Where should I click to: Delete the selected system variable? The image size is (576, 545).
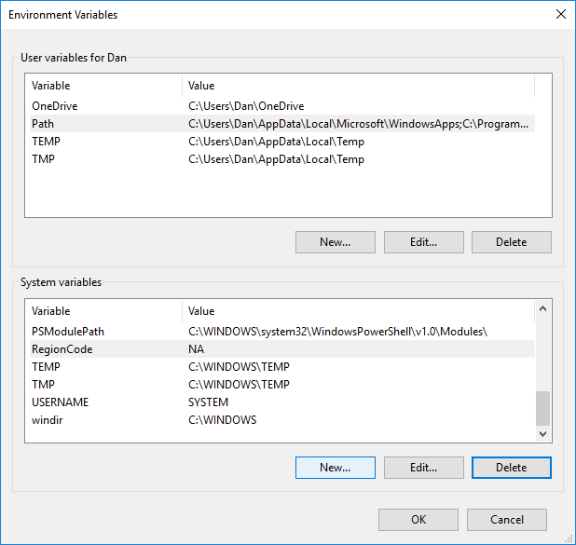511,468
